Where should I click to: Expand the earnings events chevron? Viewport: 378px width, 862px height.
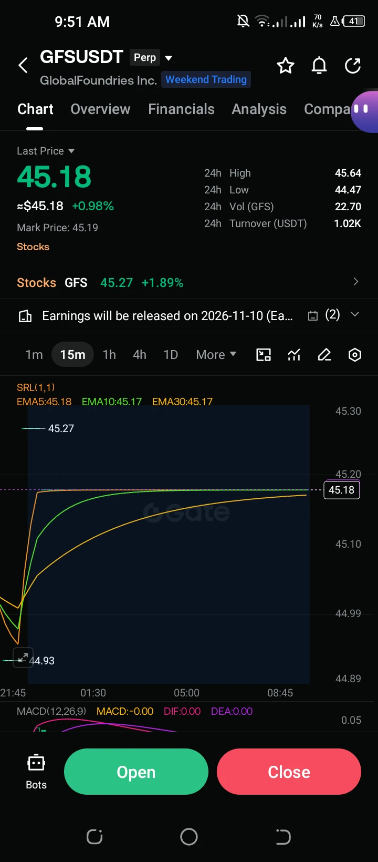pyautogui.click(x=355, y=314)
